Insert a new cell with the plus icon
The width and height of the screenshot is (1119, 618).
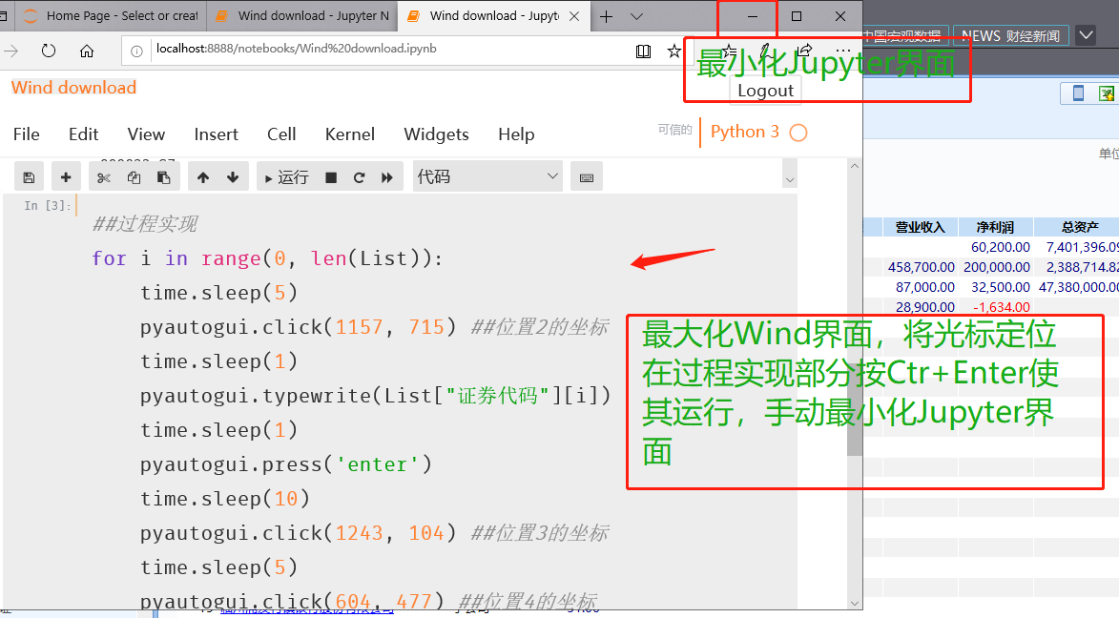tap(65, 175)
